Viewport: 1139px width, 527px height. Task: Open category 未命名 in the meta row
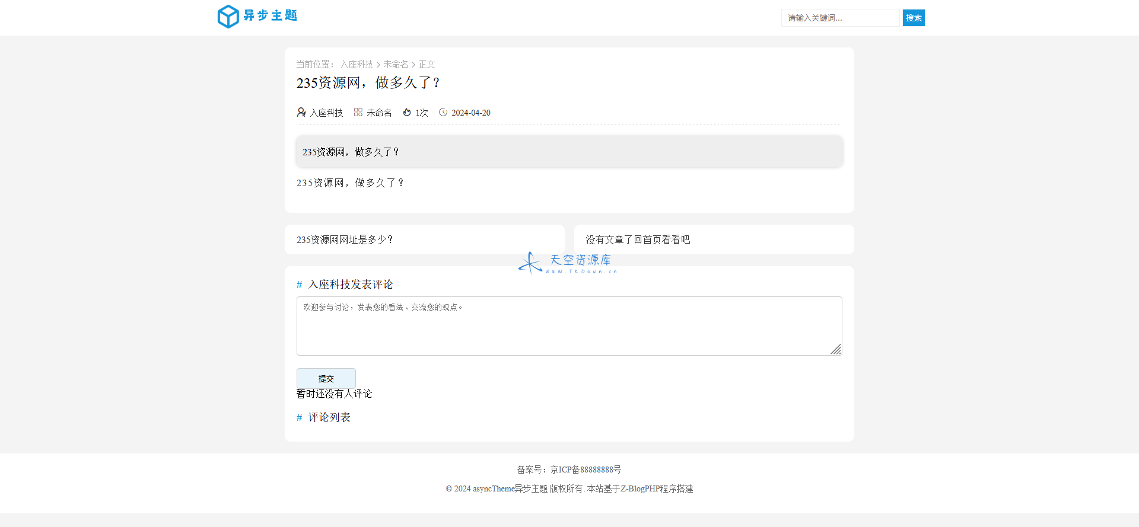[379, 113]
